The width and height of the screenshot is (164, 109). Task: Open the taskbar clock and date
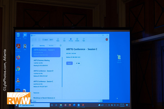coord(122,105)
